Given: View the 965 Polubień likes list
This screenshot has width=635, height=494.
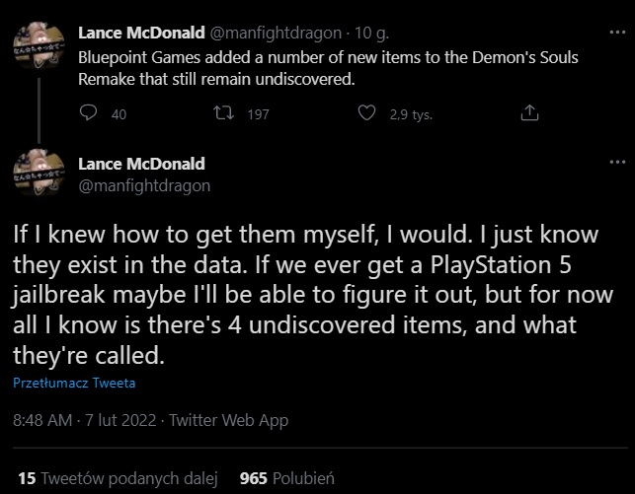Looking at the screenshot, I should coord(287,478).
